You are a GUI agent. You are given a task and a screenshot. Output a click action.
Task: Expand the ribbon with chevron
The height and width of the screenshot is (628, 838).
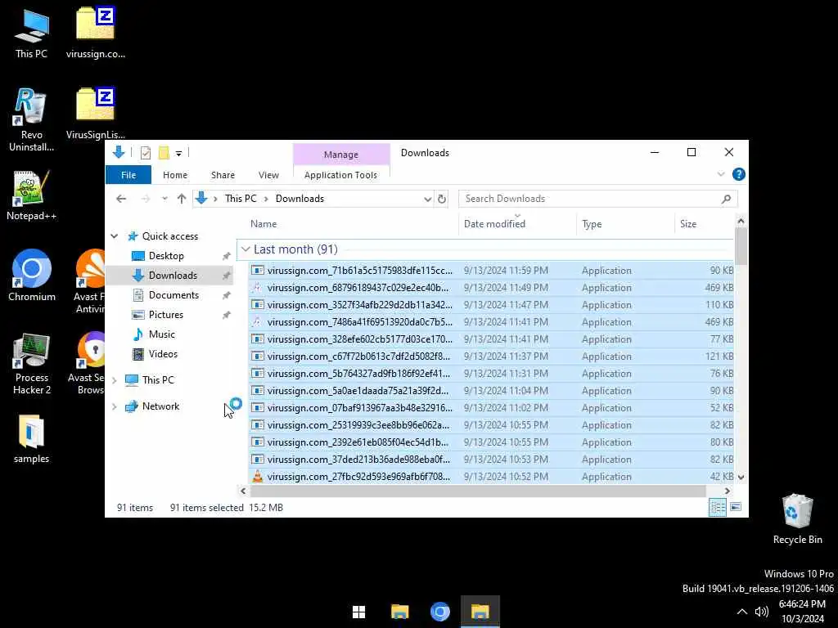tap(721, 174)
